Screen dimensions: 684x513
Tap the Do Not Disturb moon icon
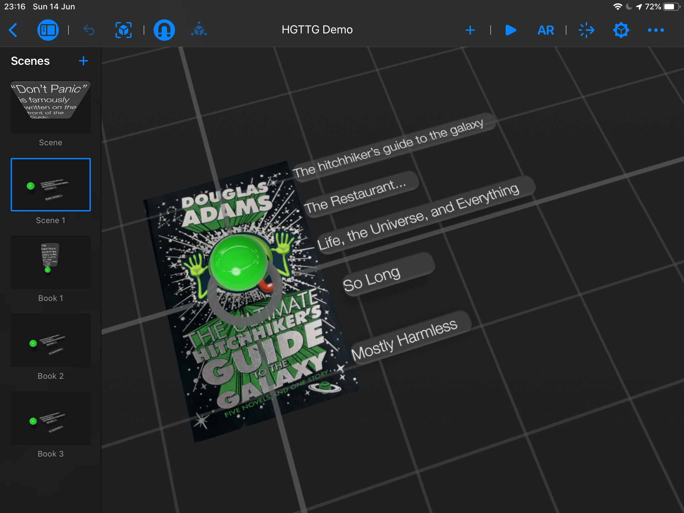[629, 7]
